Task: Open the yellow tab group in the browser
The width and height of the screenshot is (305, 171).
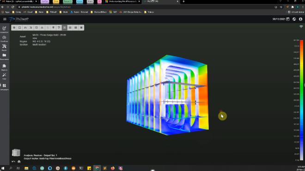Action: (x=56, y=1)
